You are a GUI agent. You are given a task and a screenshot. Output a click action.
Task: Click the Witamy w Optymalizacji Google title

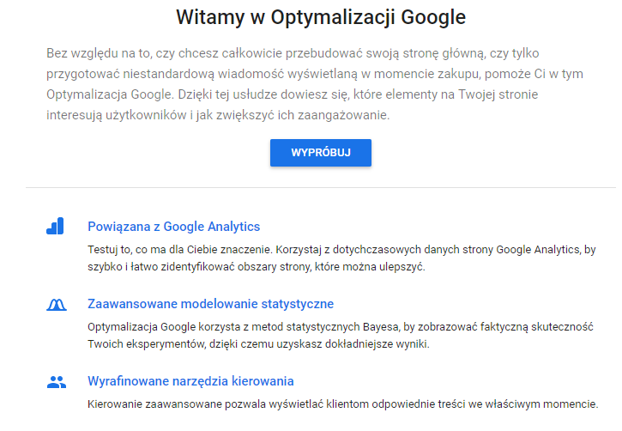321,17
